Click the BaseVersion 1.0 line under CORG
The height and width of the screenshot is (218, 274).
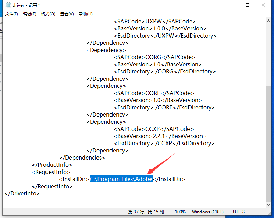158,64
